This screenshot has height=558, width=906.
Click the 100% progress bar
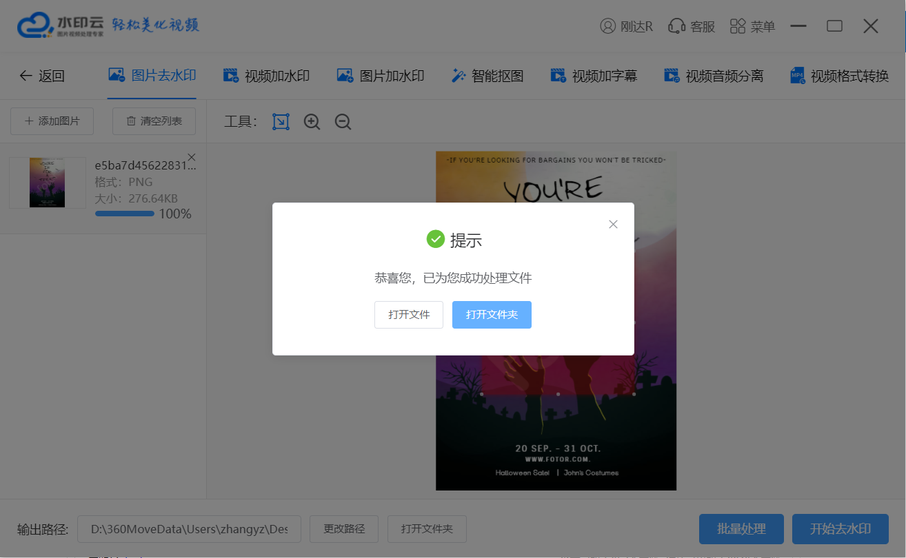(125, 214)
